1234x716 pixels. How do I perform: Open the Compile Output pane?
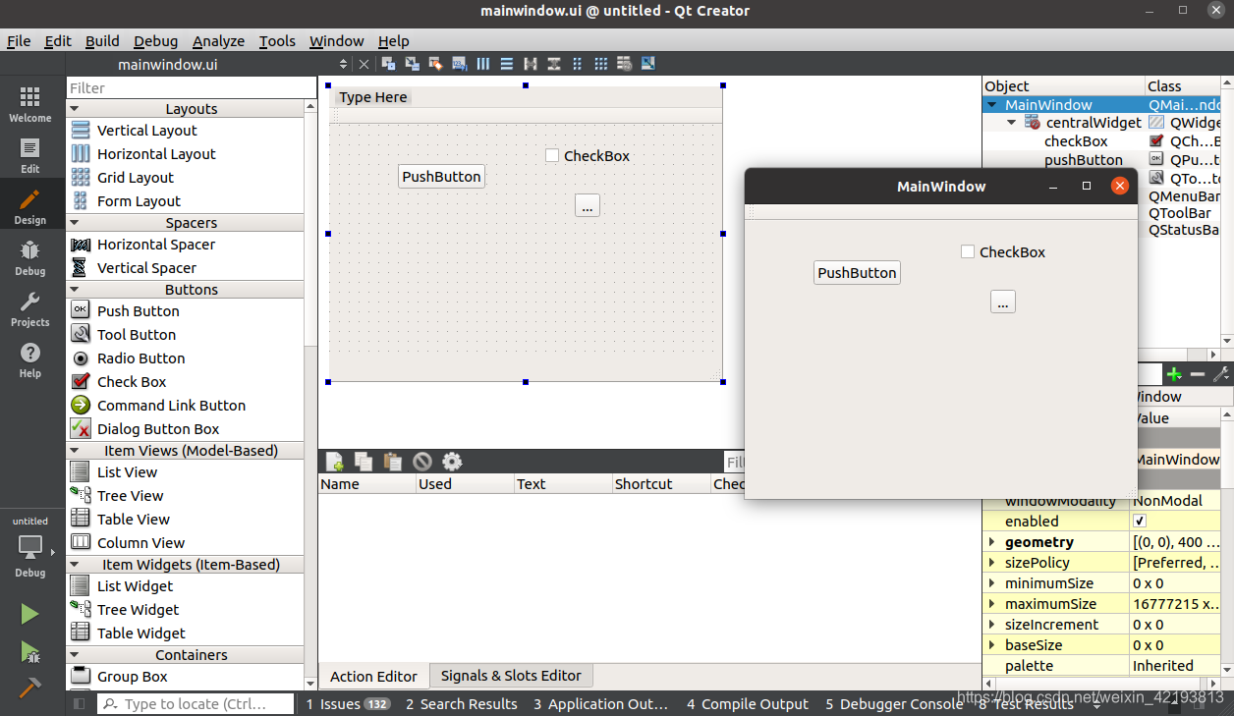coord(748,703)
